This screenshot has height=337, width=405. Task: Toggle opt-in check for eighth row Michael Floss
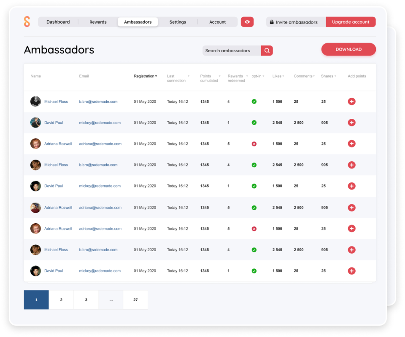(x=254, y=250)
